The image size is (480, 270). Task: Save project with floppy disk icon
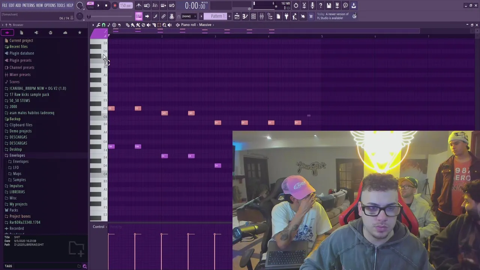(x=329, y=5)
